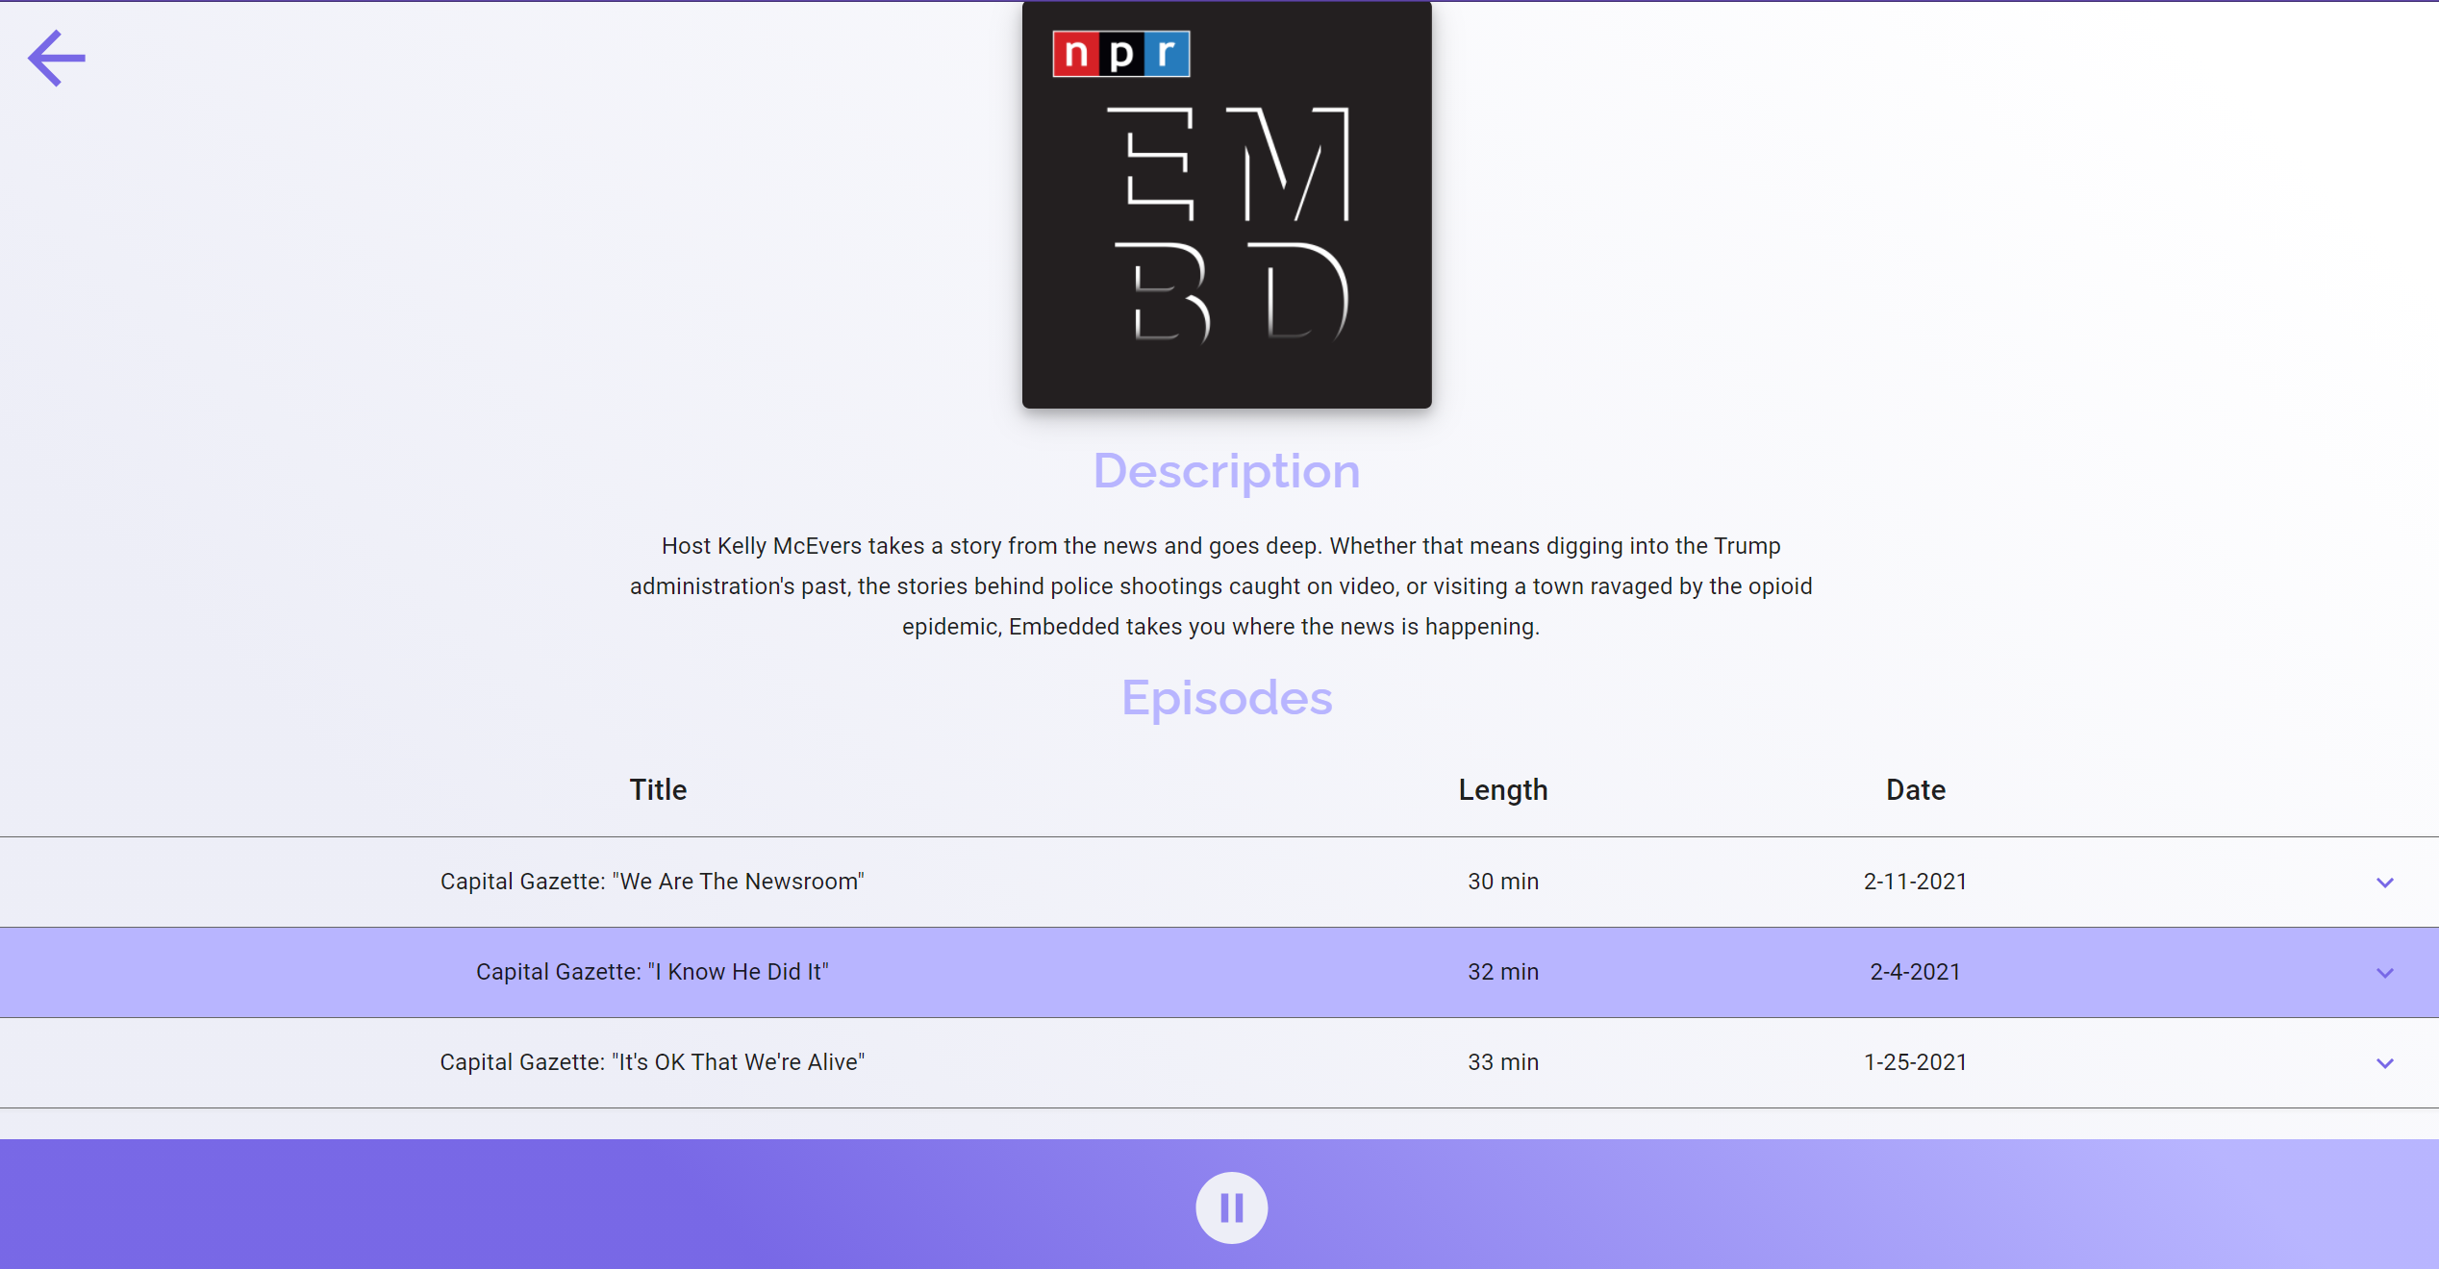Expand the "We Are The Newsroom" episode row
The height and width of the screenshot is (1269, 2439).
2384,883
